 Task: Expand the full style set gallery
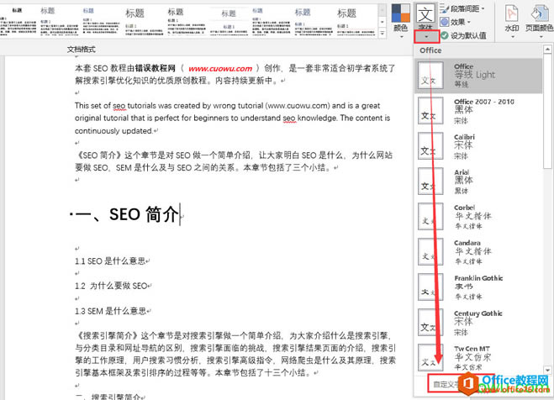pyautogui.click(x=383, y=34)
